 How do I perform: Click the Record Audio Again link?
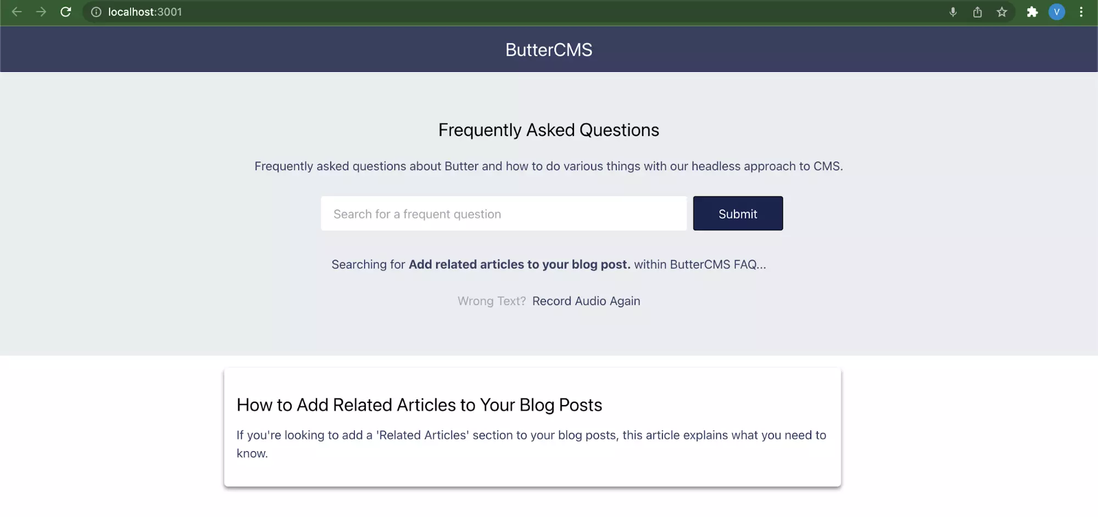coord(586,301)
